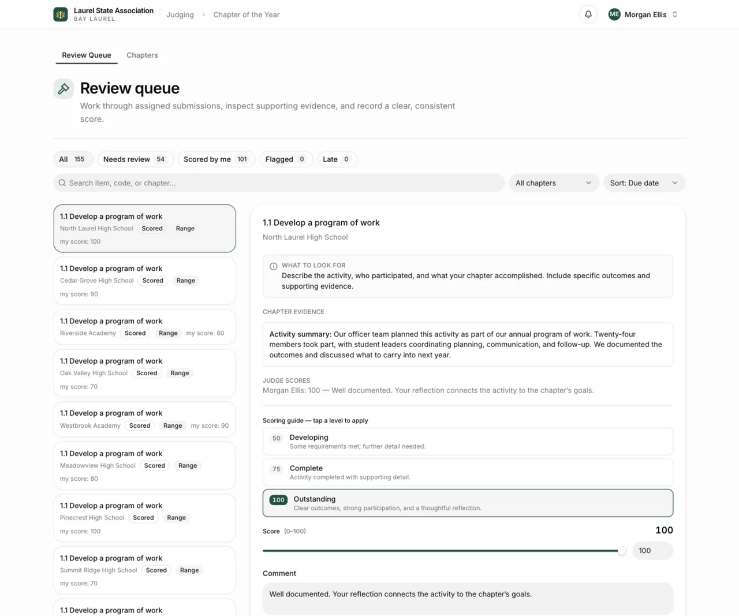Click the search item, code, or chapter field

point(279,183)
